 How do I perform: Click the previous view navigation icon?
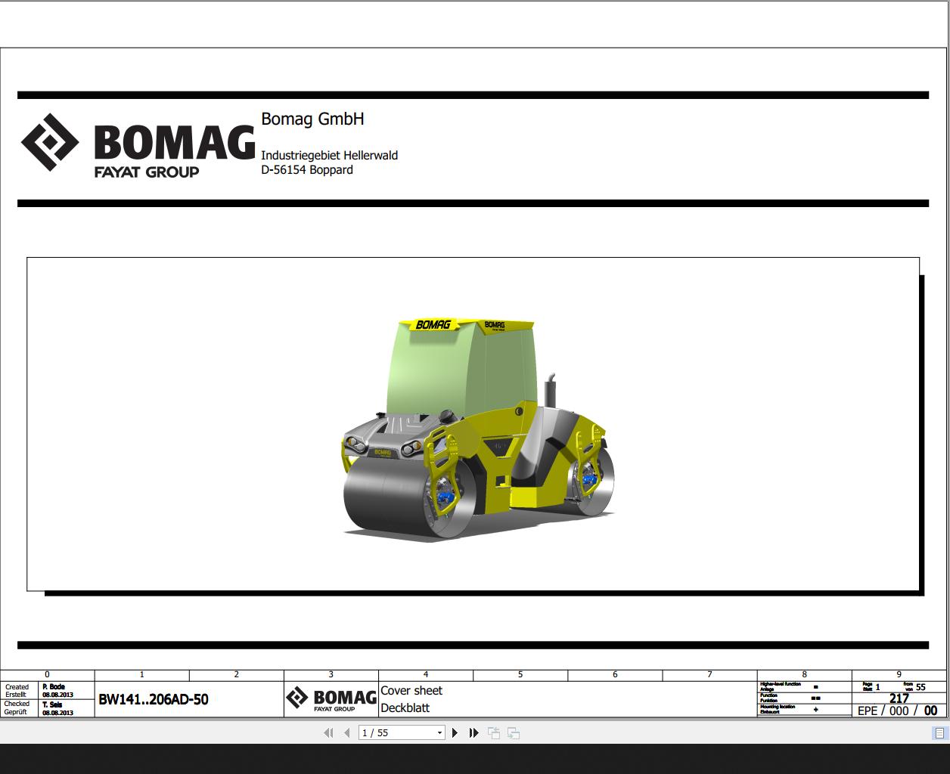(494, 732)
